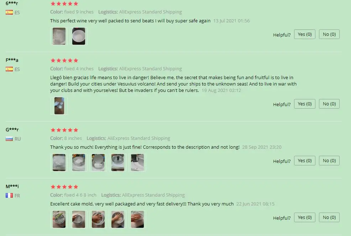Mark F***a's review as helpful Yes

pyautogui.click(x=304, y=104)
